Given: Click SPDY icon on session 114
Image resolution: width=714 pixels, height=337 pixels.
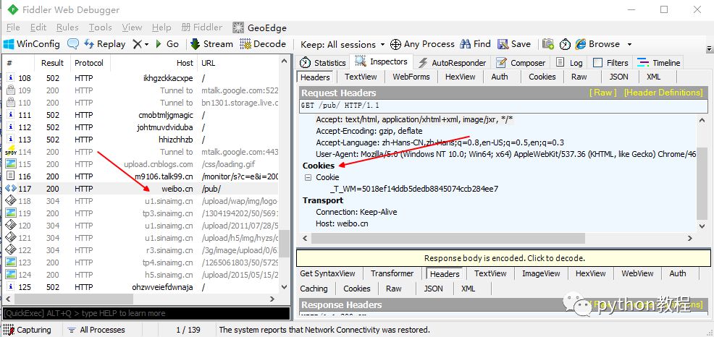Looking at the screenshot, I should [x=11, y=152].
